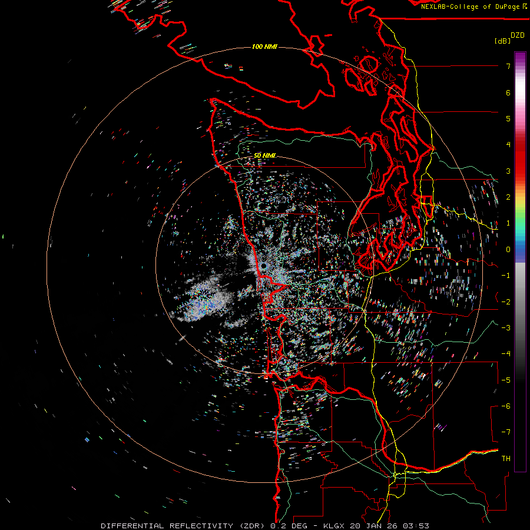Click the "-3" value on the color scale
This screenshot has width=530, height=530.
point(506,328)
